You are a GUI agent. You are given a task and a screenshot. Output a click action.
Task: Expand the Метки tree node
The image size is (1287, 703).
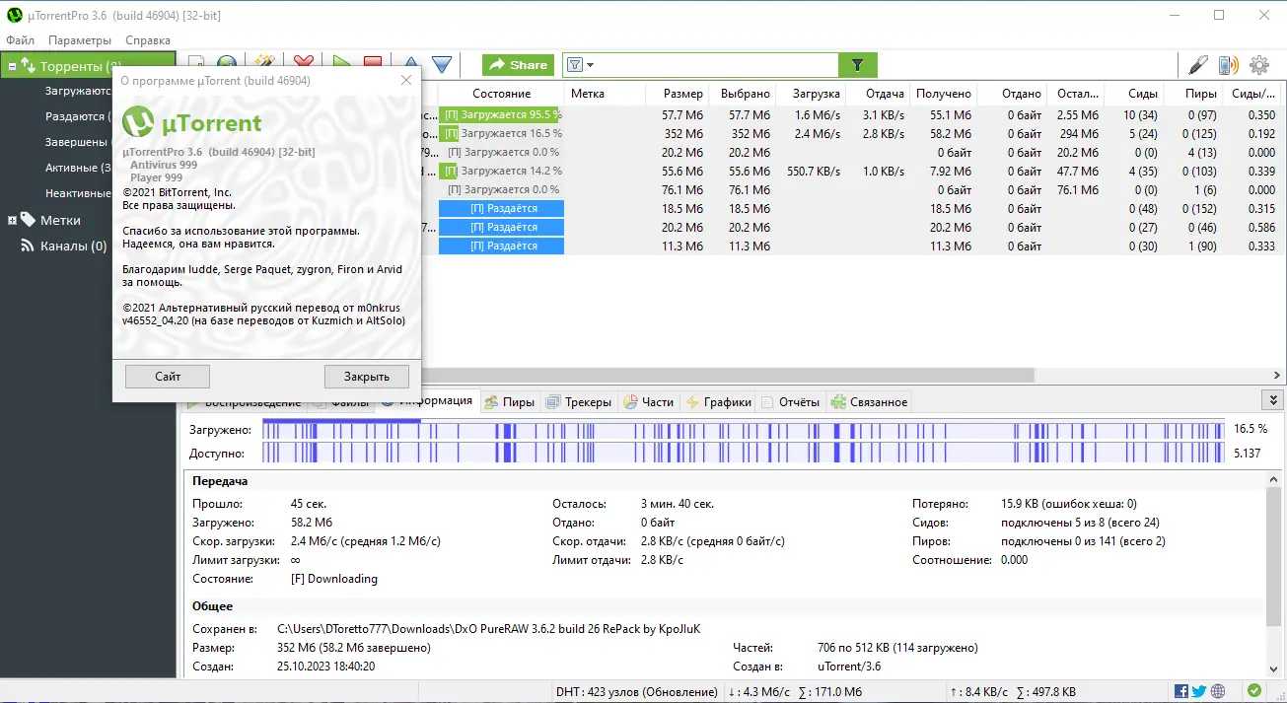13,220
